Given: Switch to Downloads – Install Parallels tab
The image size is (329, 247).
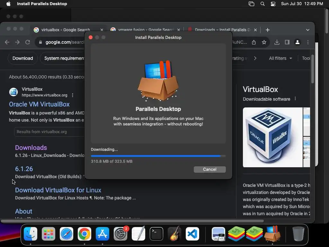Looking at the screenshot, I should (223, 30).
